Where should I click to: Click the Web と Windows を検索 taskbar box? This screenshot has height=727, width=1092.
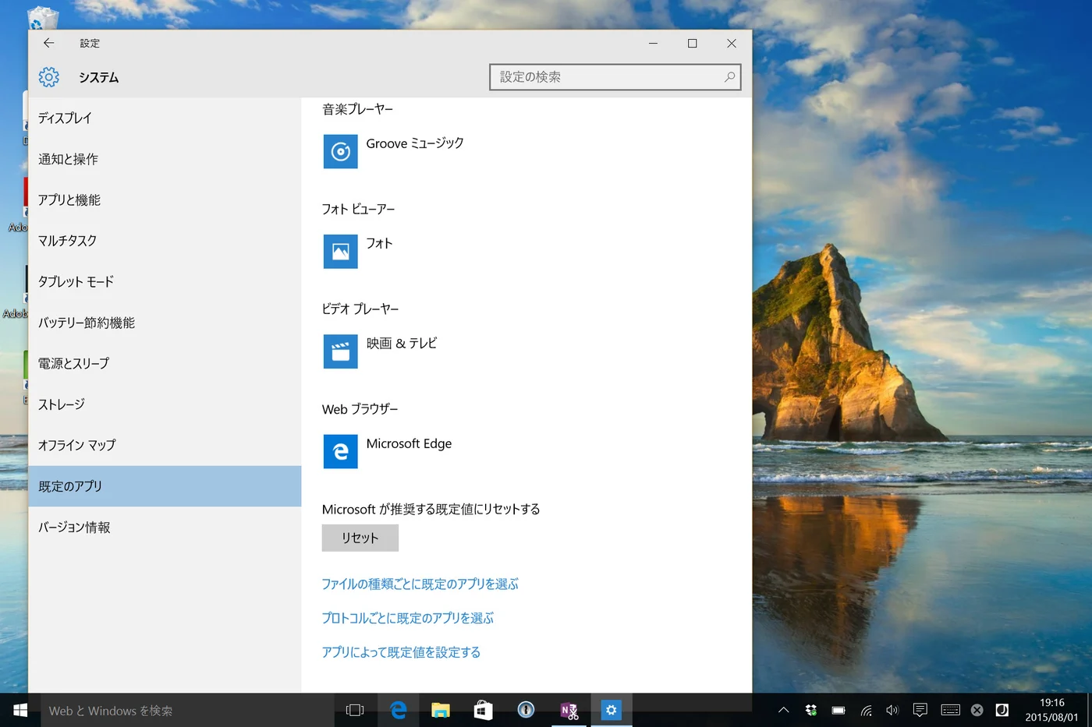point(187,710)
